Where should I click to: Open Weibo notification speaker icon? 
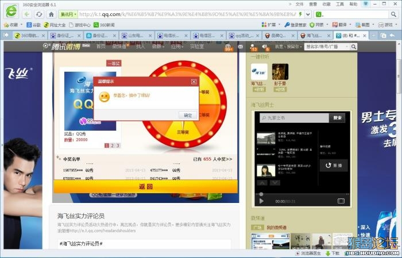265,47
